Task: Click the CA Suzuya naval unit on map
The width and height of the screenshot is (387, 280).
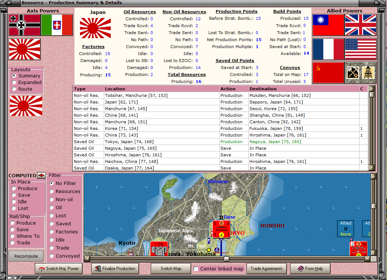Action: (222, 229)
